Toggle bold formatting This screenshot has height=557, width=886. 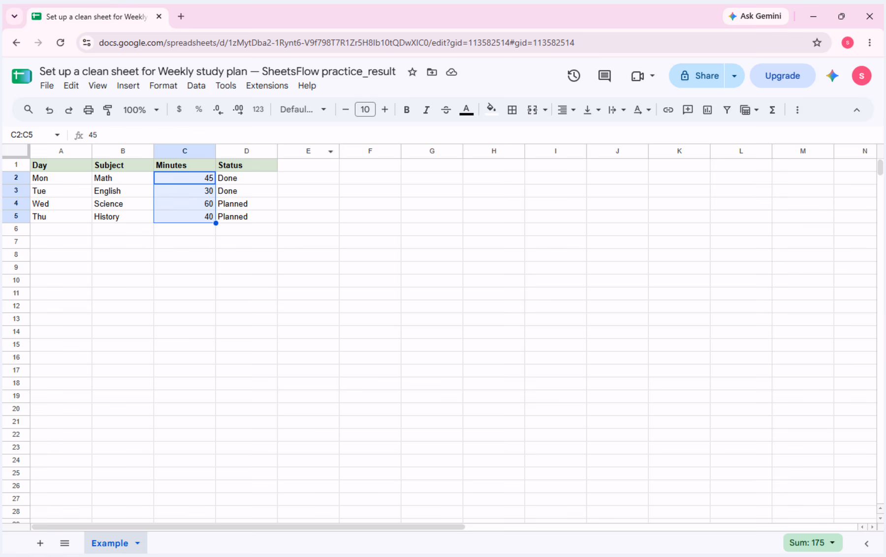[x=407, y=110]
